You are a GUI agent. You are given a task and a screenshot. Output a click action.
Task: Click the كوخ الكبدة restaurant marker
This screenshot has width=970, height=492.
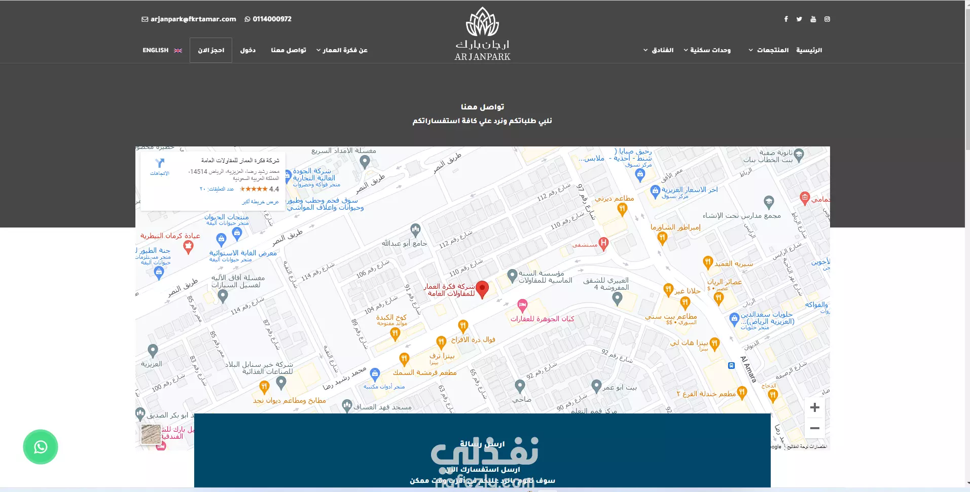pos(395,333)
